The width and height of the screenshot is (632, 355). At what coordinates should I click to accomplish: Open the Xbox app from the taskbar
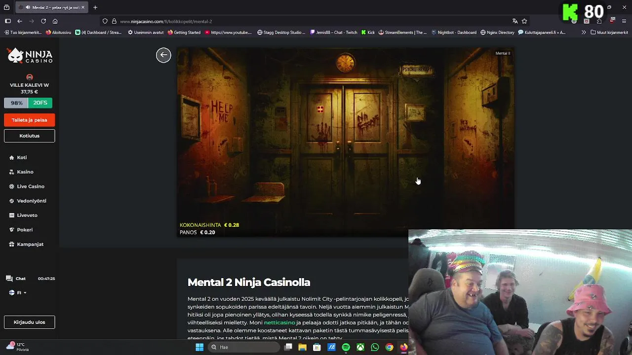[360, 347]
